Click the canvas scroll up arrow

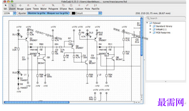142,97
